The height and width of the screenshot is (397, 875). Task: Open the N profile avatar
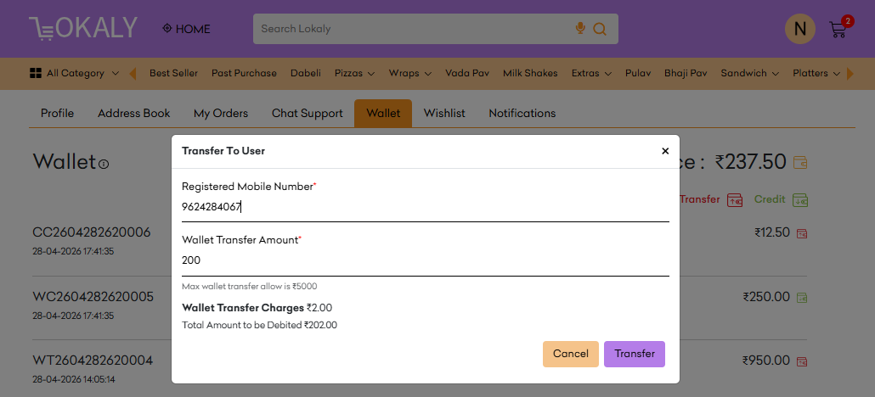[x=799, y=29]
